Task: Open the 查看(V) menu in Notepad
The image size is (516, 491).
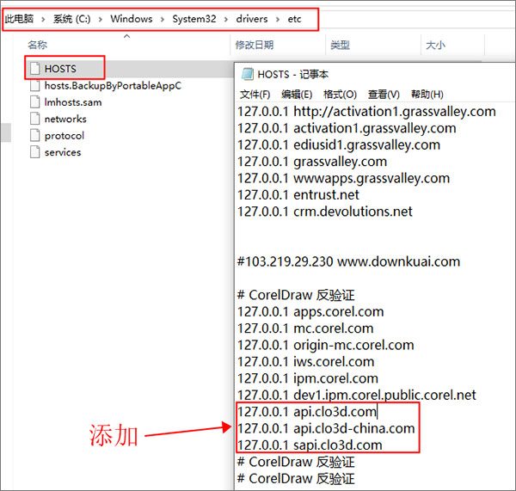Action: (x=384, y=95)
